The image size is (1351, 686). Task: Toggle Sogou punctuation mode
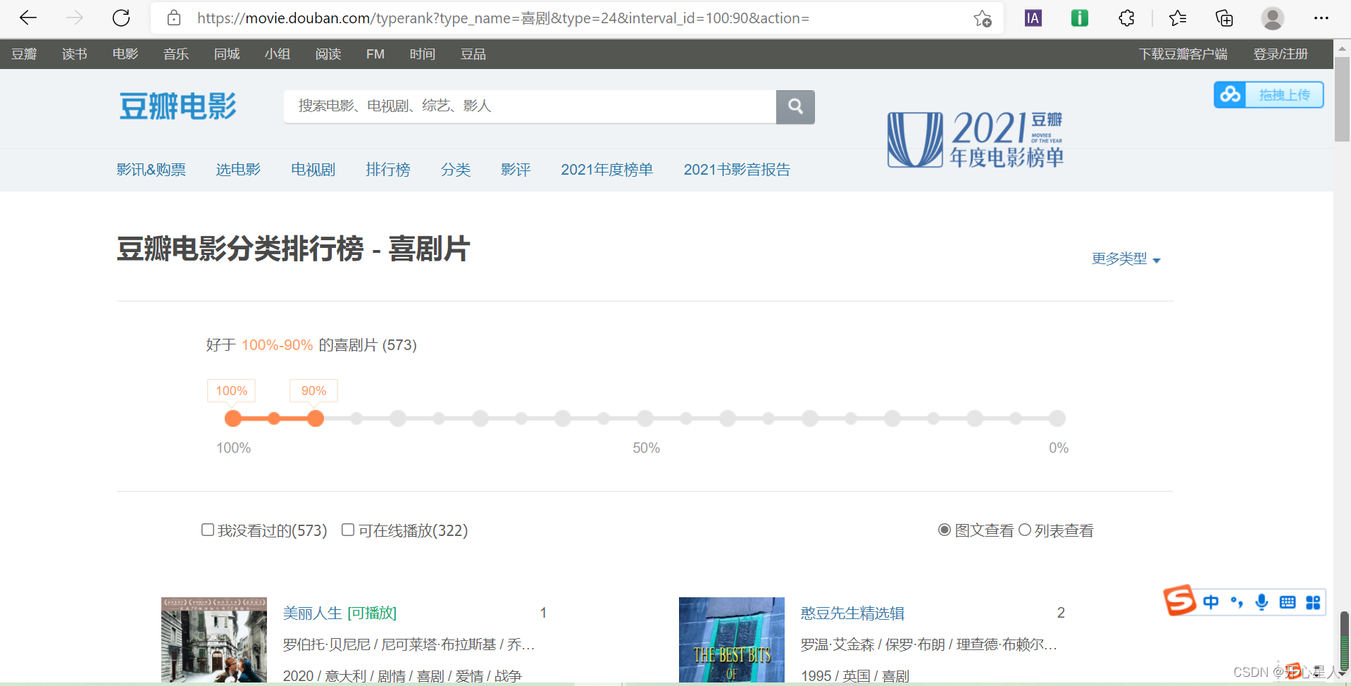coord(1237,602)
